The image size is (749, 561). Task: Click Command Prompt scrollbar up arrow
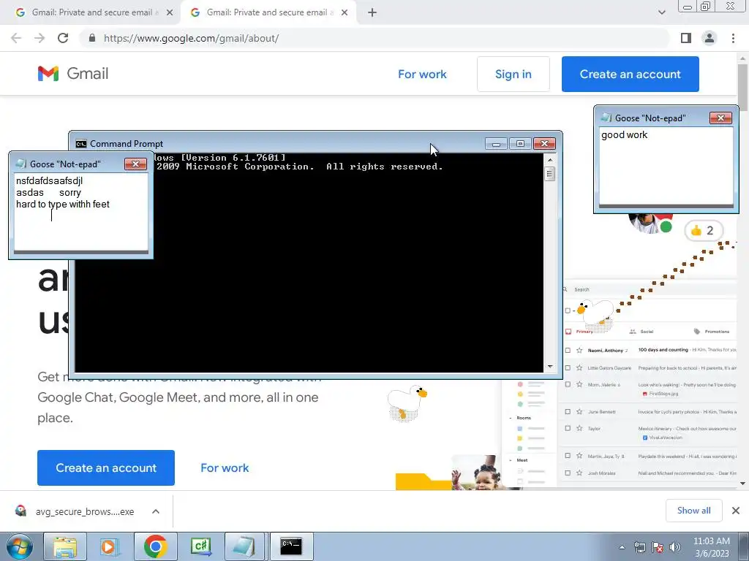click(x=550, y=160)
